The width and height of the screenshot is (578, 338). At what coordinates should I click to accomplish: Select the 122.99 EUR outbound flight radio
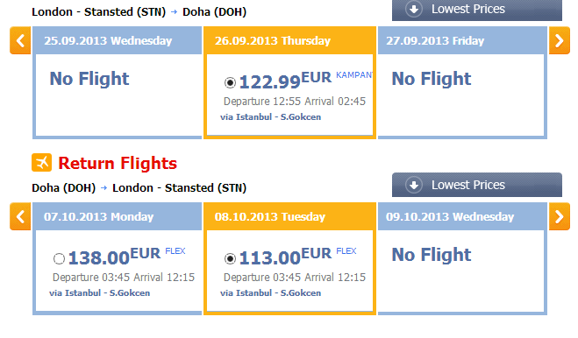[x=230, y=82]
